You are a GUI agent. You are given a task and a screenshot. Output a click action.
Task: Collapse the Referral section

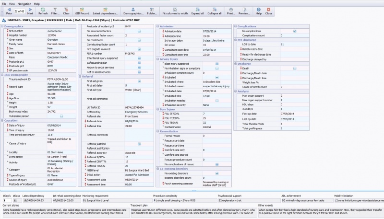[x=80, y=77]
